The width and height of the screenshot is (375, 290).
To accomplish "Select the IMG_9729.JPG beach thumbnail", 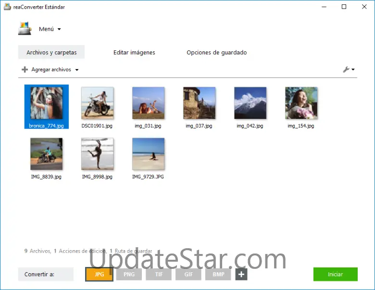I will pyautogui.click(x=148, y=154).
